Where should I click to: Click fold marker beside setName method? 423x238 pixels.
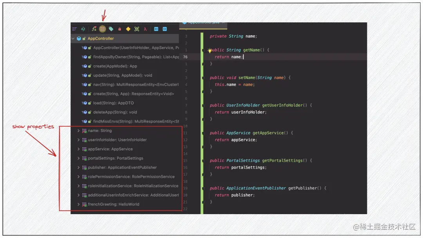click(x=203, y=78)
